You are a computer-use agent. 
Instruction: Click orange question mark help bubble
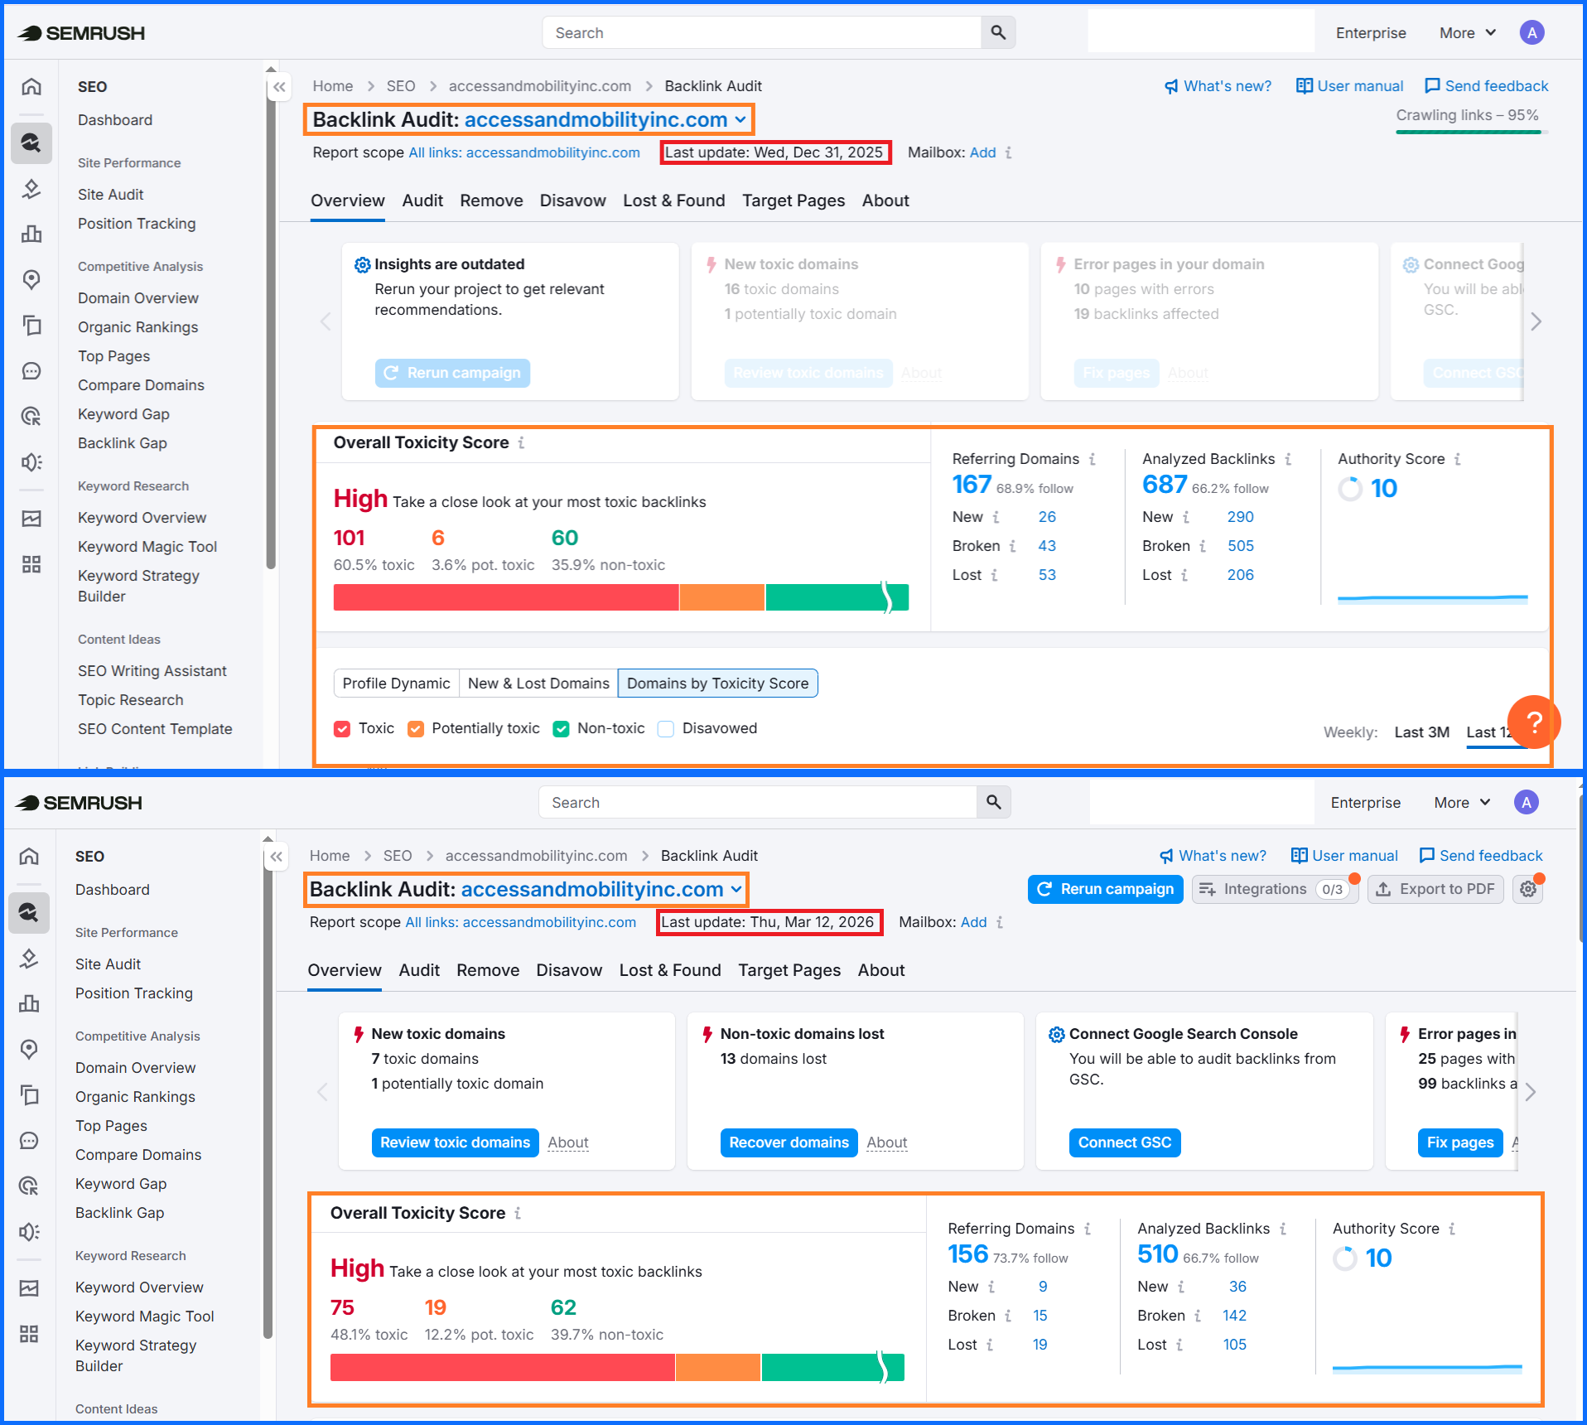pos(1534,722)
